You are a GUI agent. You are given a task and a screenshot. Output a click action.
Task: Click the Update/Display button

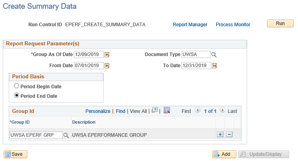click(263, 154)
